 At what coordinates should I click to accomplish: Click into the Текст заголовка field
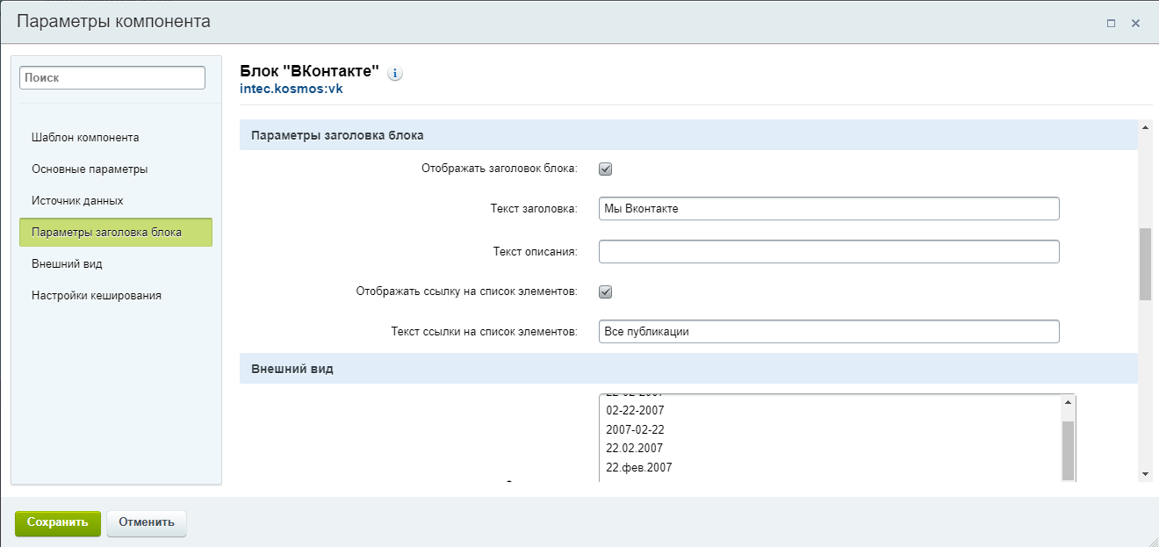coord(829,209)
